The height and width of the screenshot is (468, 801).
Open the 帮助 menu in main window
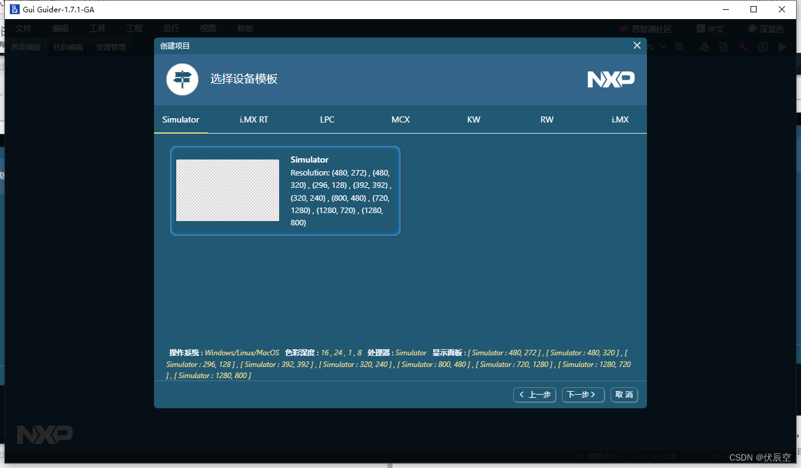(245, 29)
